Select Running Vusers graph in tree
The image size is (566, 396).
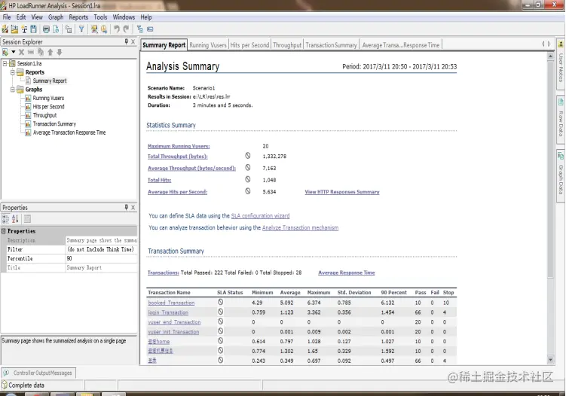[x=48, y=98]
